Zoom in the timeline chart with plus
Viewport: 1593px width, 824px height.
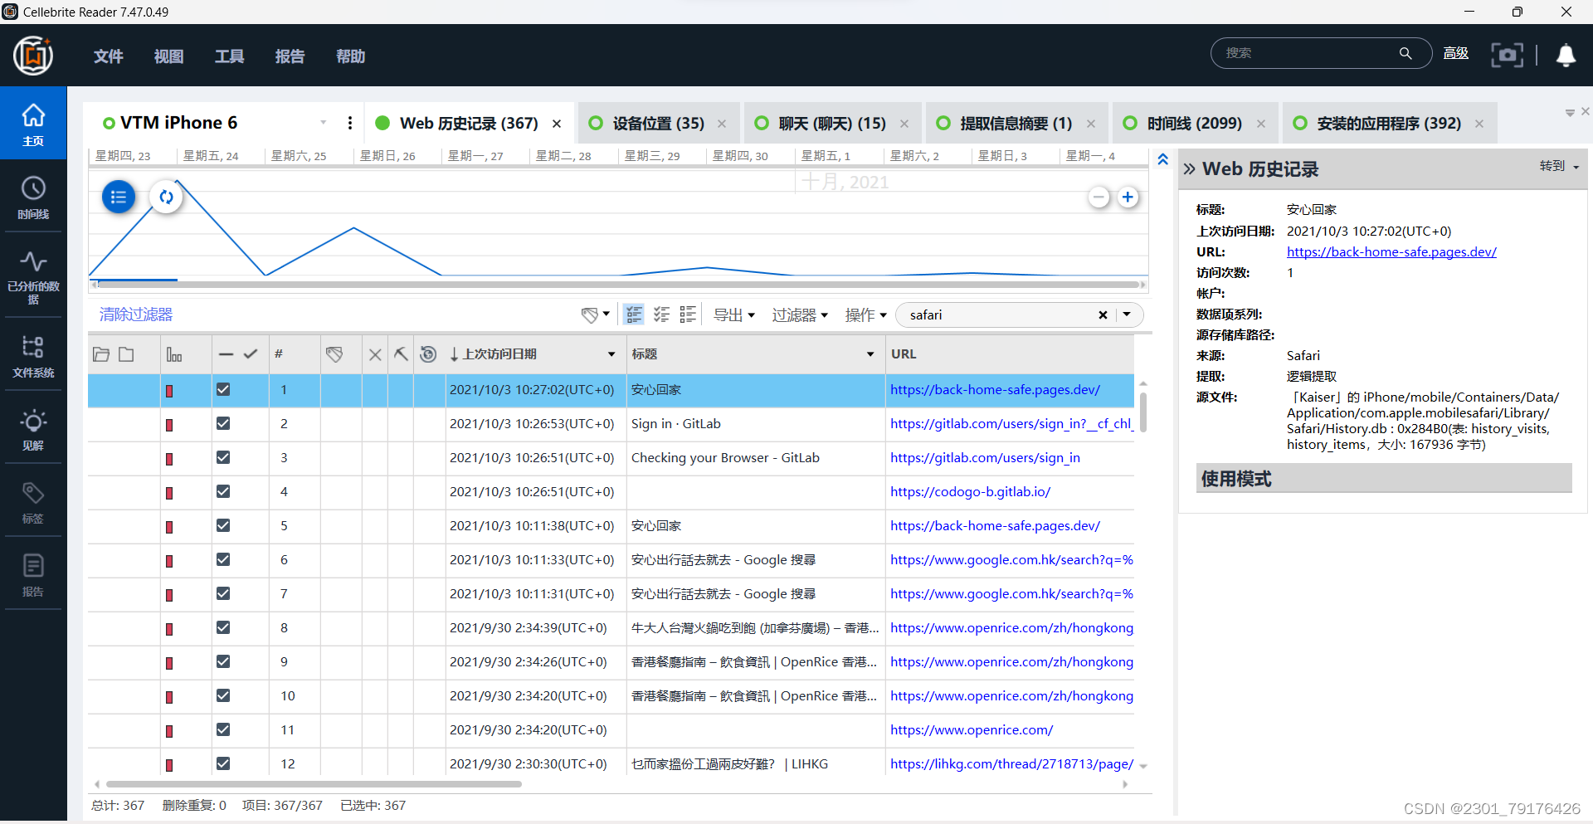(1128, 197)
